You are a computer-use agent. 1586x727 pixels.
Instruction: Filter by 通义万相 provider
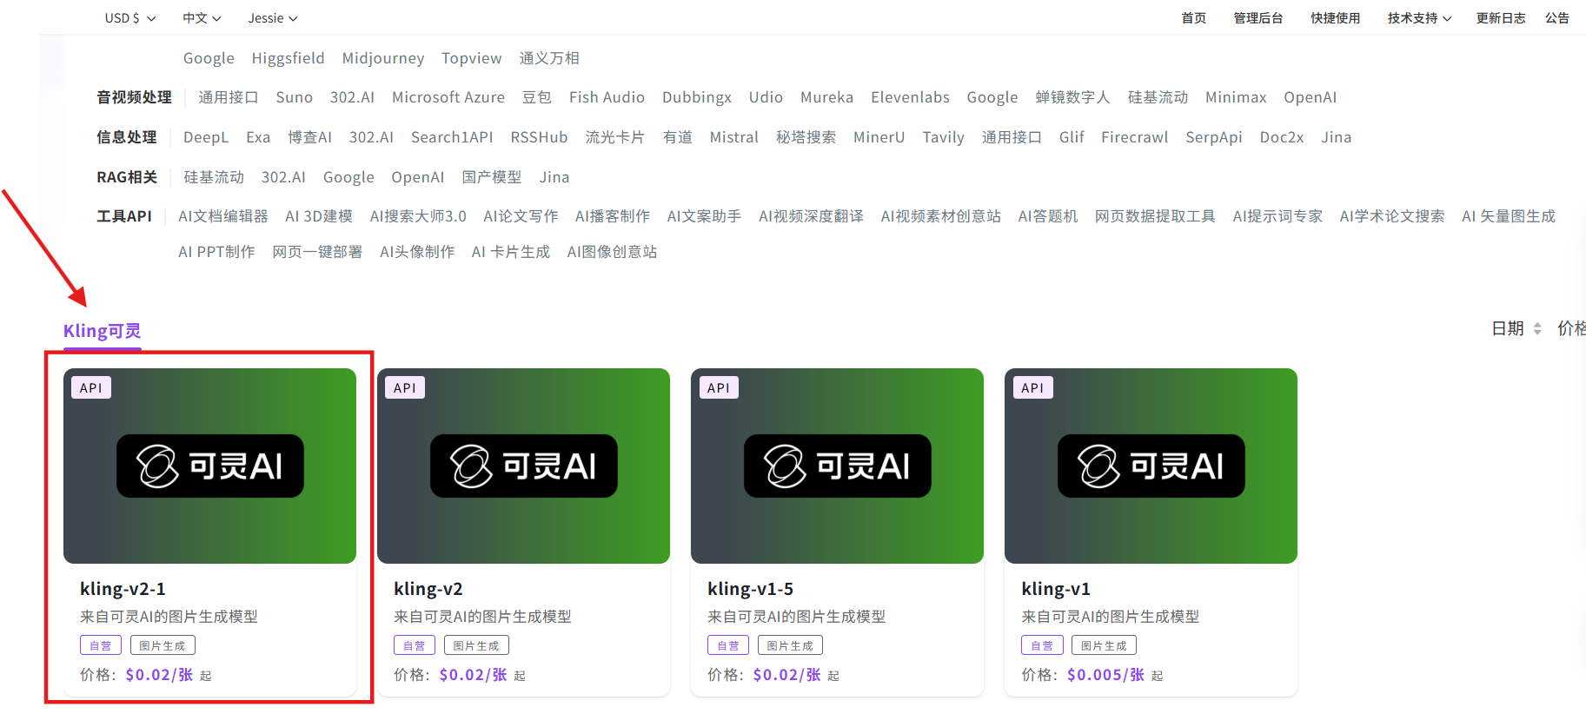[549, 58]
